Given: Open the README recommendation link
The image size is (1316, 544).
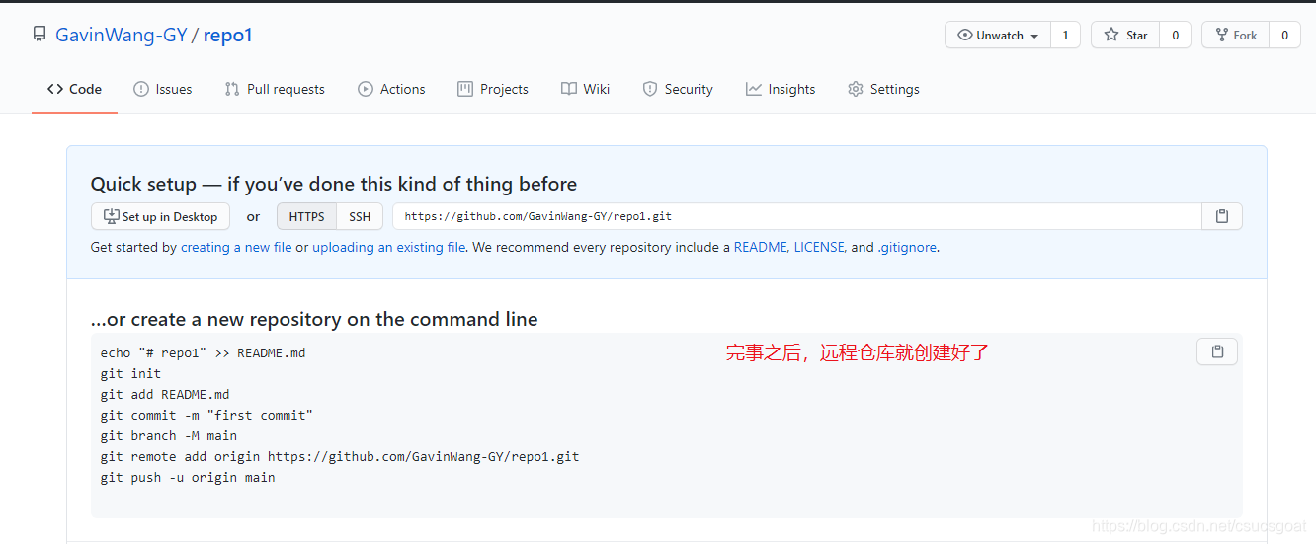Looking at the screenshot, I should tap(760, 247).
